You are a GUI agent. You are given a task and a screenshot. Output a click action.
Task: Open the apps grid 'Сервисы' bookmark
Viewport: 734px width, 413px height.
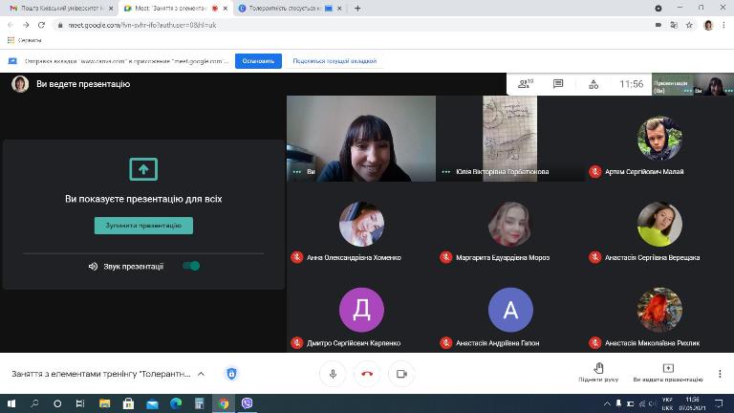(x=24, y=40)
